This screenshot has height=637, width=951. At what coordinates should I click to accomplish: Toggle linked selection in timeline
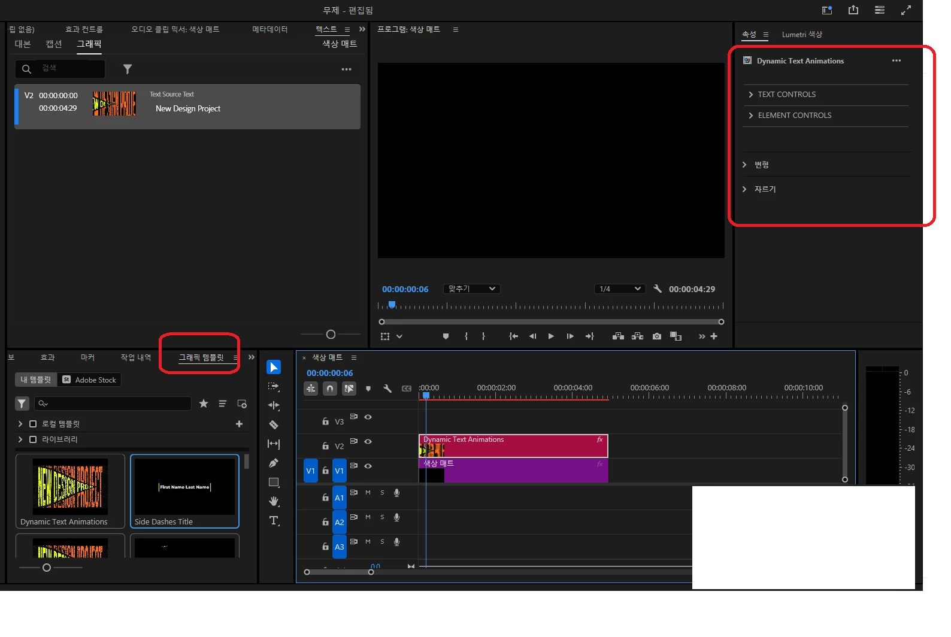point(349,389)
